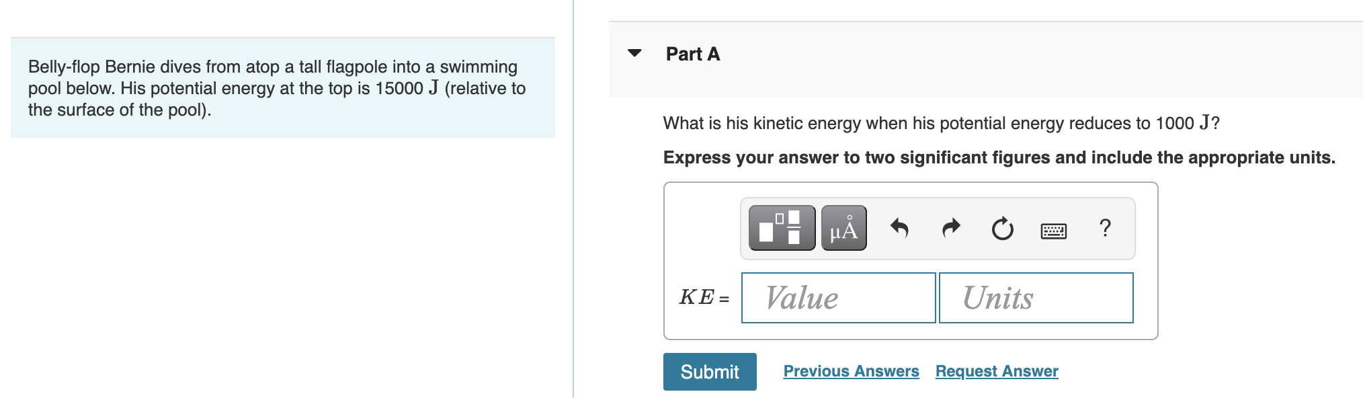Click the Units input field
The height and width of the screenshot is (398, 1363).
coord(1036,298)
